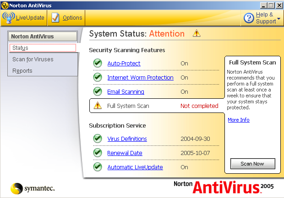Click the More Info link
This screenshot has width=284, height=198.
(x=239, y=120)
